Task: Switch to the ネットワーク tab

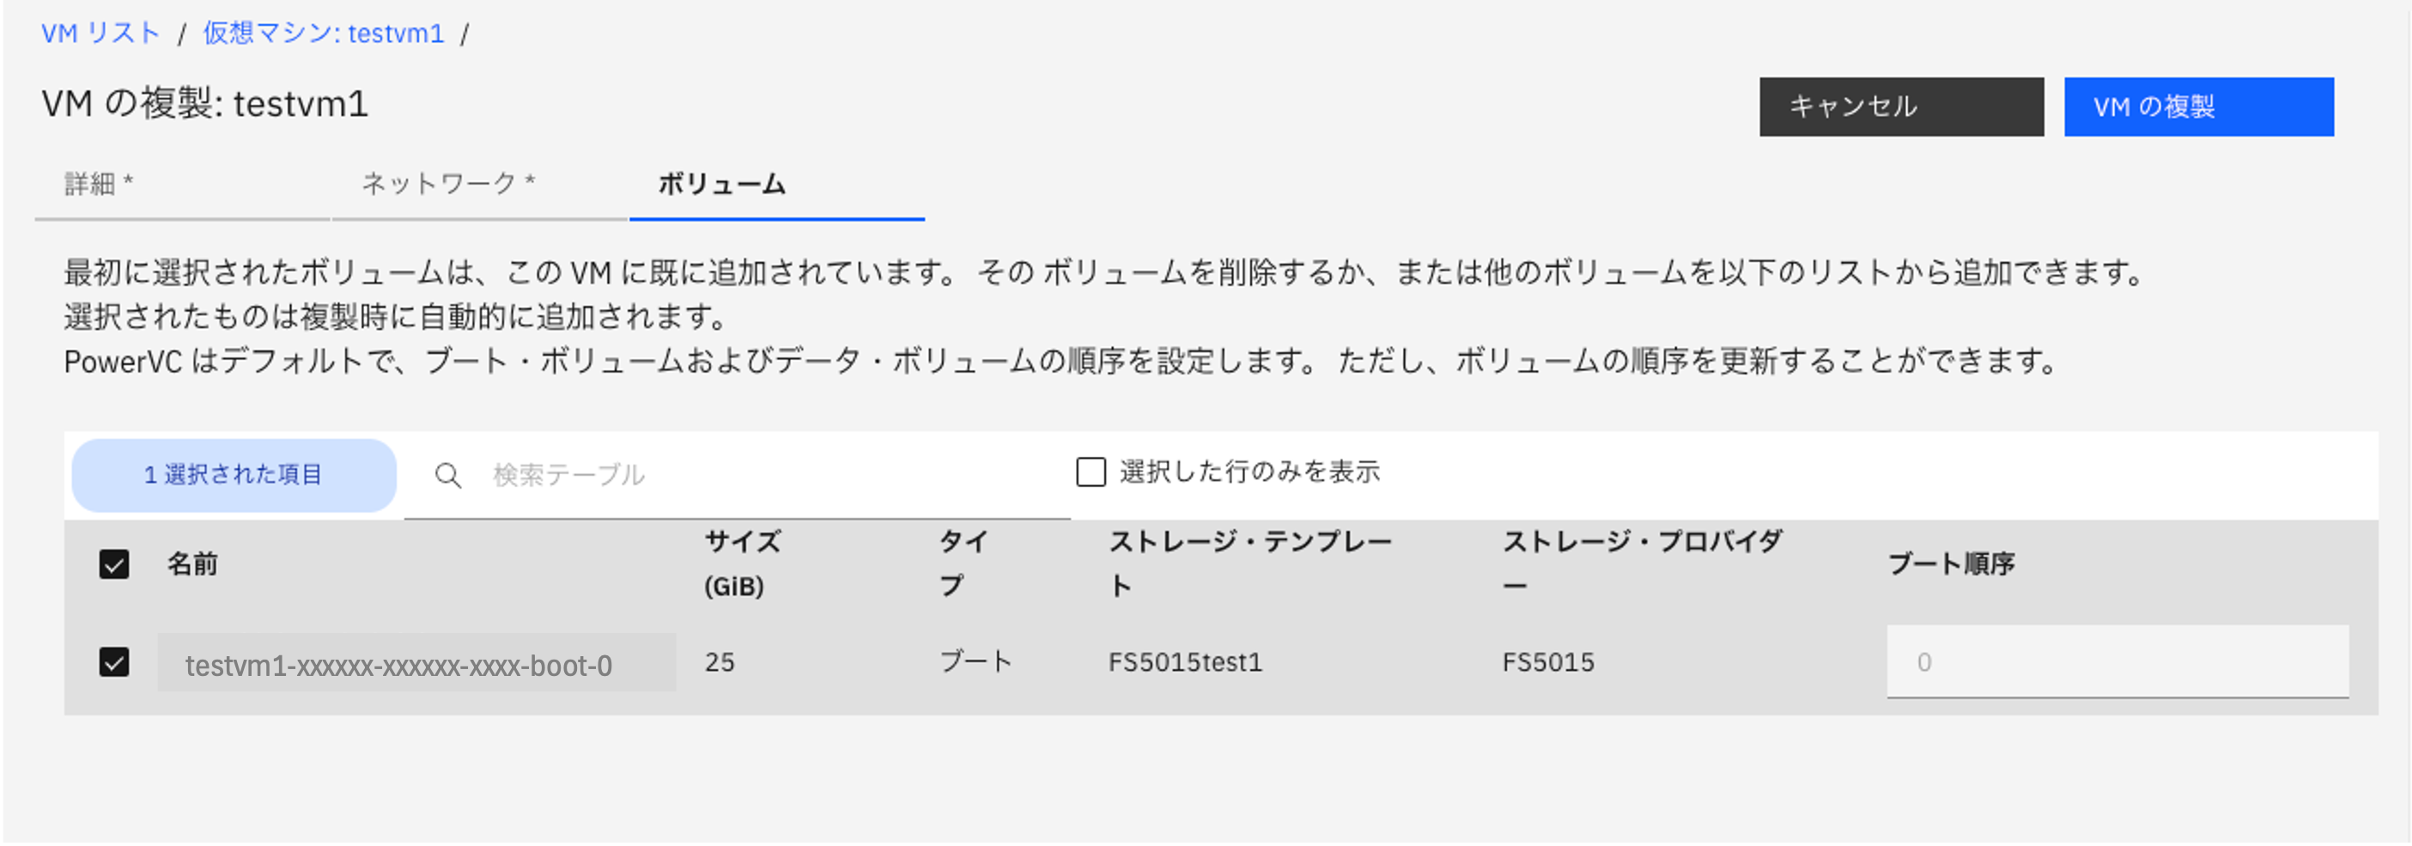Action: [x=447, y=185]
